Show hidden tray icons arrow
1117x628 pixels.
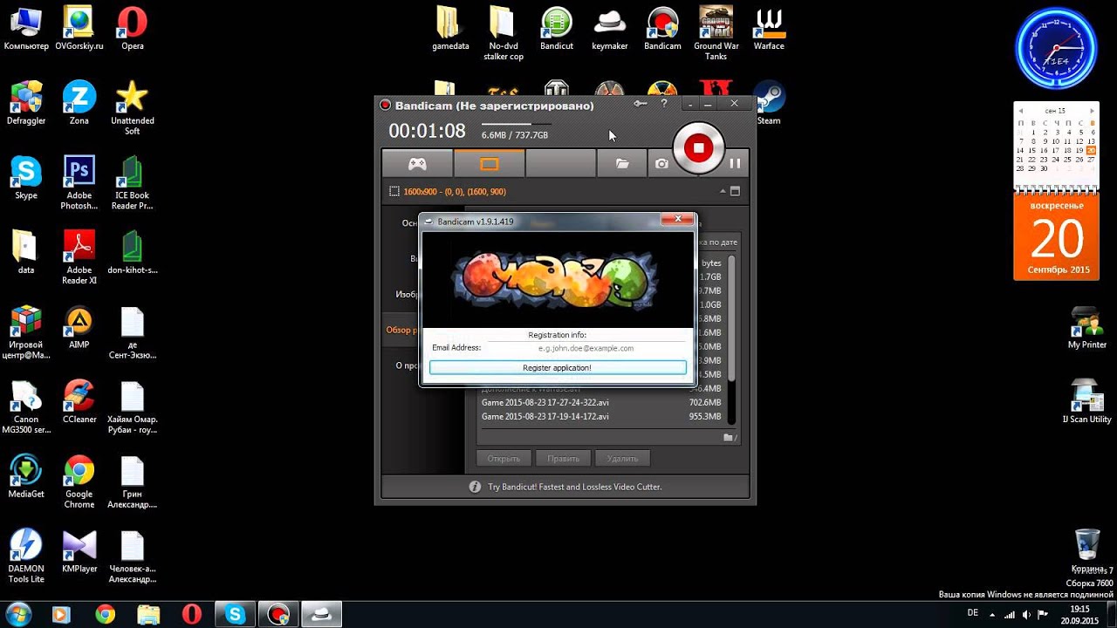click(994, 614)
